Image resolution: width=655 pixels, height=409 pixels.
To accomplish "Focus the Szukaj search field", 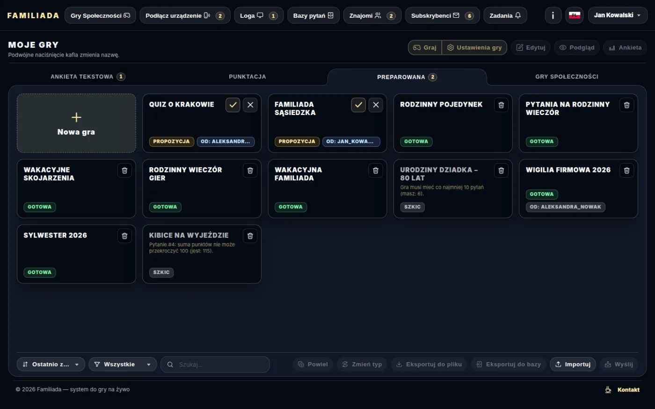I will [215, 365].
